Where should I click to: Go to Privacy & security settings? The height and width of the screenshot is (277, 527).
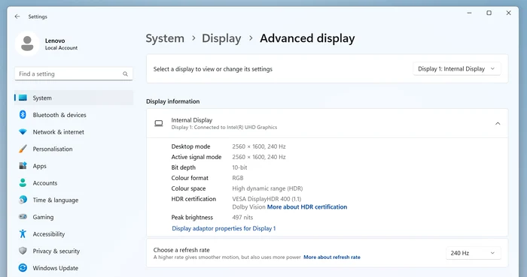[x=74, y=251]
